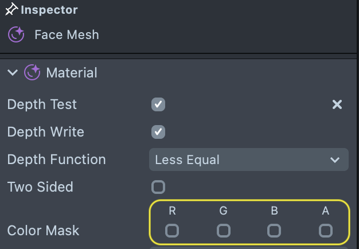Screen dimensions: 359x249
Task: Click the Material section header text
Action: [72, 73]
